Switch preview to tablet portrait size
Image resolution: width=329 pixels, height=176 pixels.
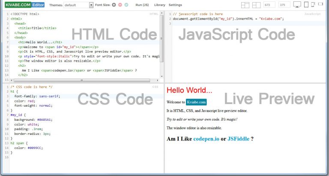pyautogui.click(x=306, y=4)
